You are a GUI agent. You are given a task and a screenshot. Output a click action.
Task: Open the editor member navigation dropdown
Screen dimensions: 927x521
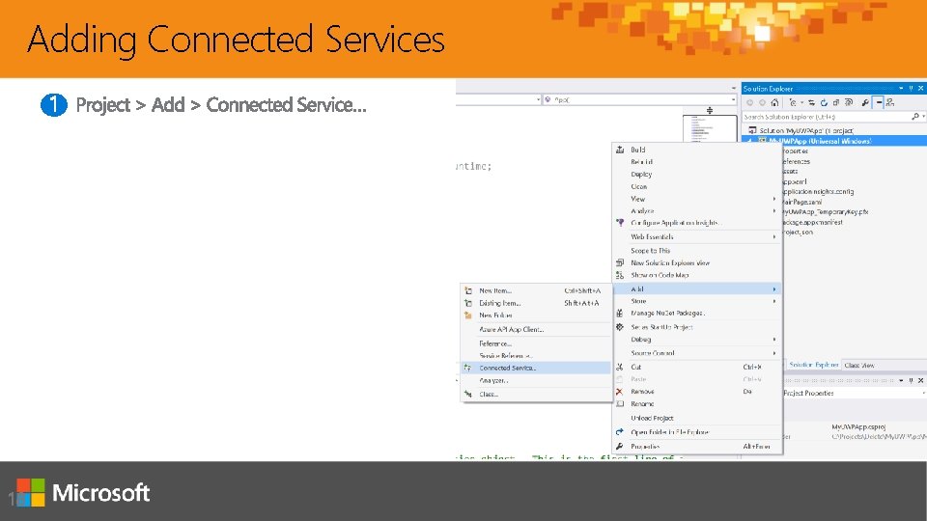point(733,99)
